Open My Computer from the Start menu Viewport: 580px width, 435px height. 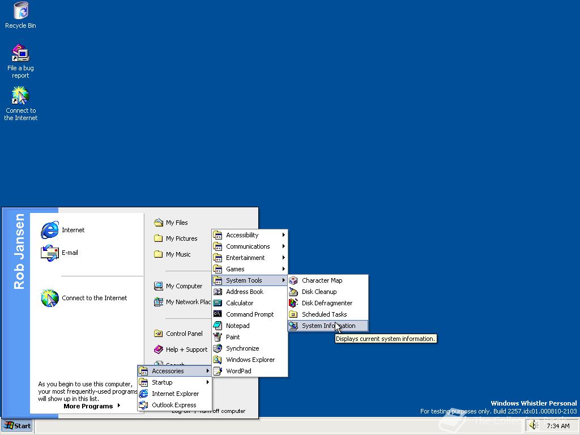pos(178,286)
